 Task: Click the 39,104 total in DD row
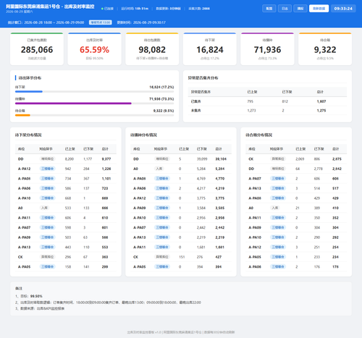click(x=221, y=159)
